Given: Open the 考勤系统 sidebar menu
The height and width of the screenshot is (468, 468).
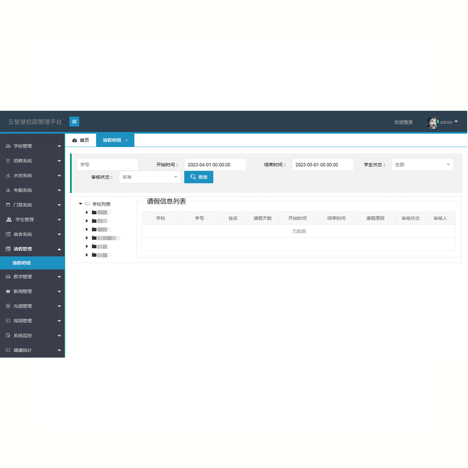Looking at the screenshot, I should click(x=32, y=190).
